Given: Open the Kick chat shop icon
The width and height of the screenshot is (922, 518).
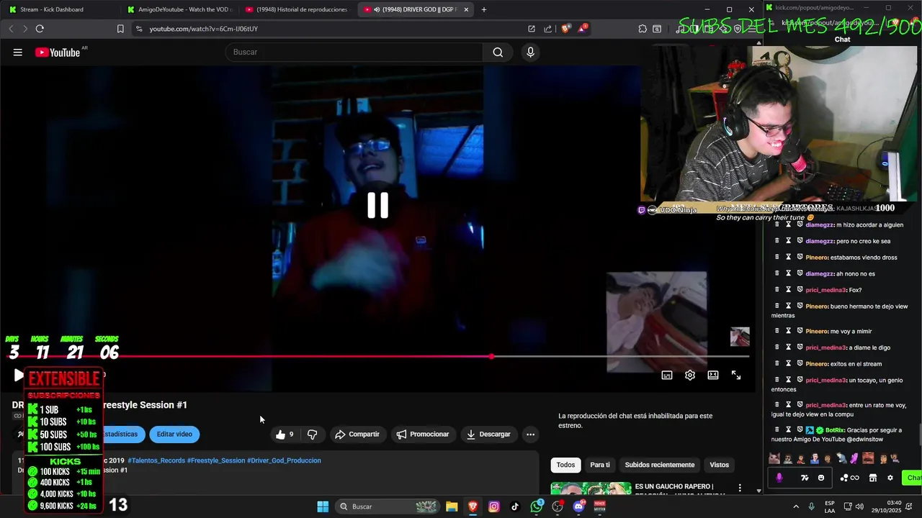Looking at the screenshot, I should 873,478.
